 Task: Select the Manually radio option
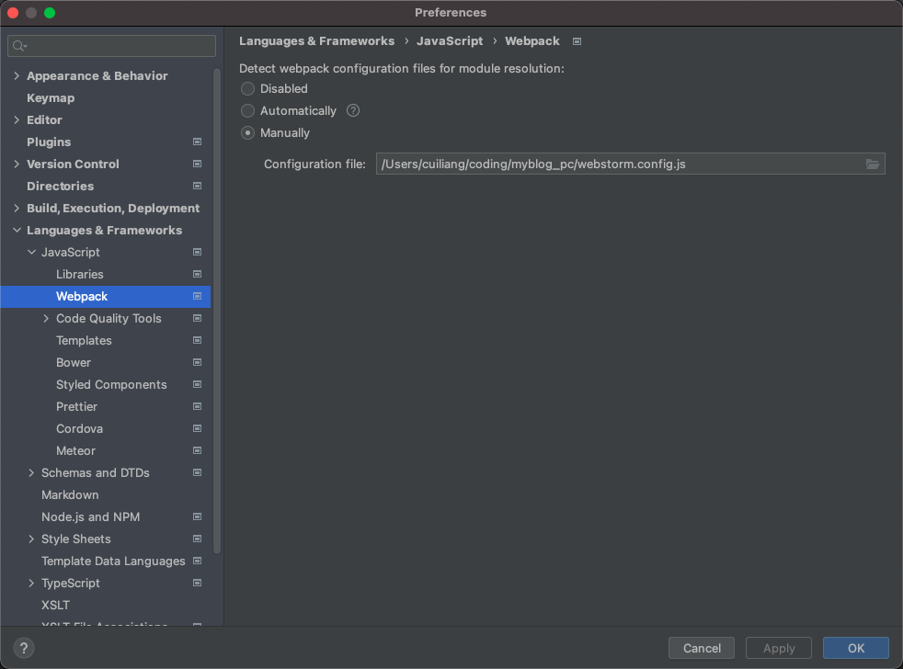click(x=247, y=133)
